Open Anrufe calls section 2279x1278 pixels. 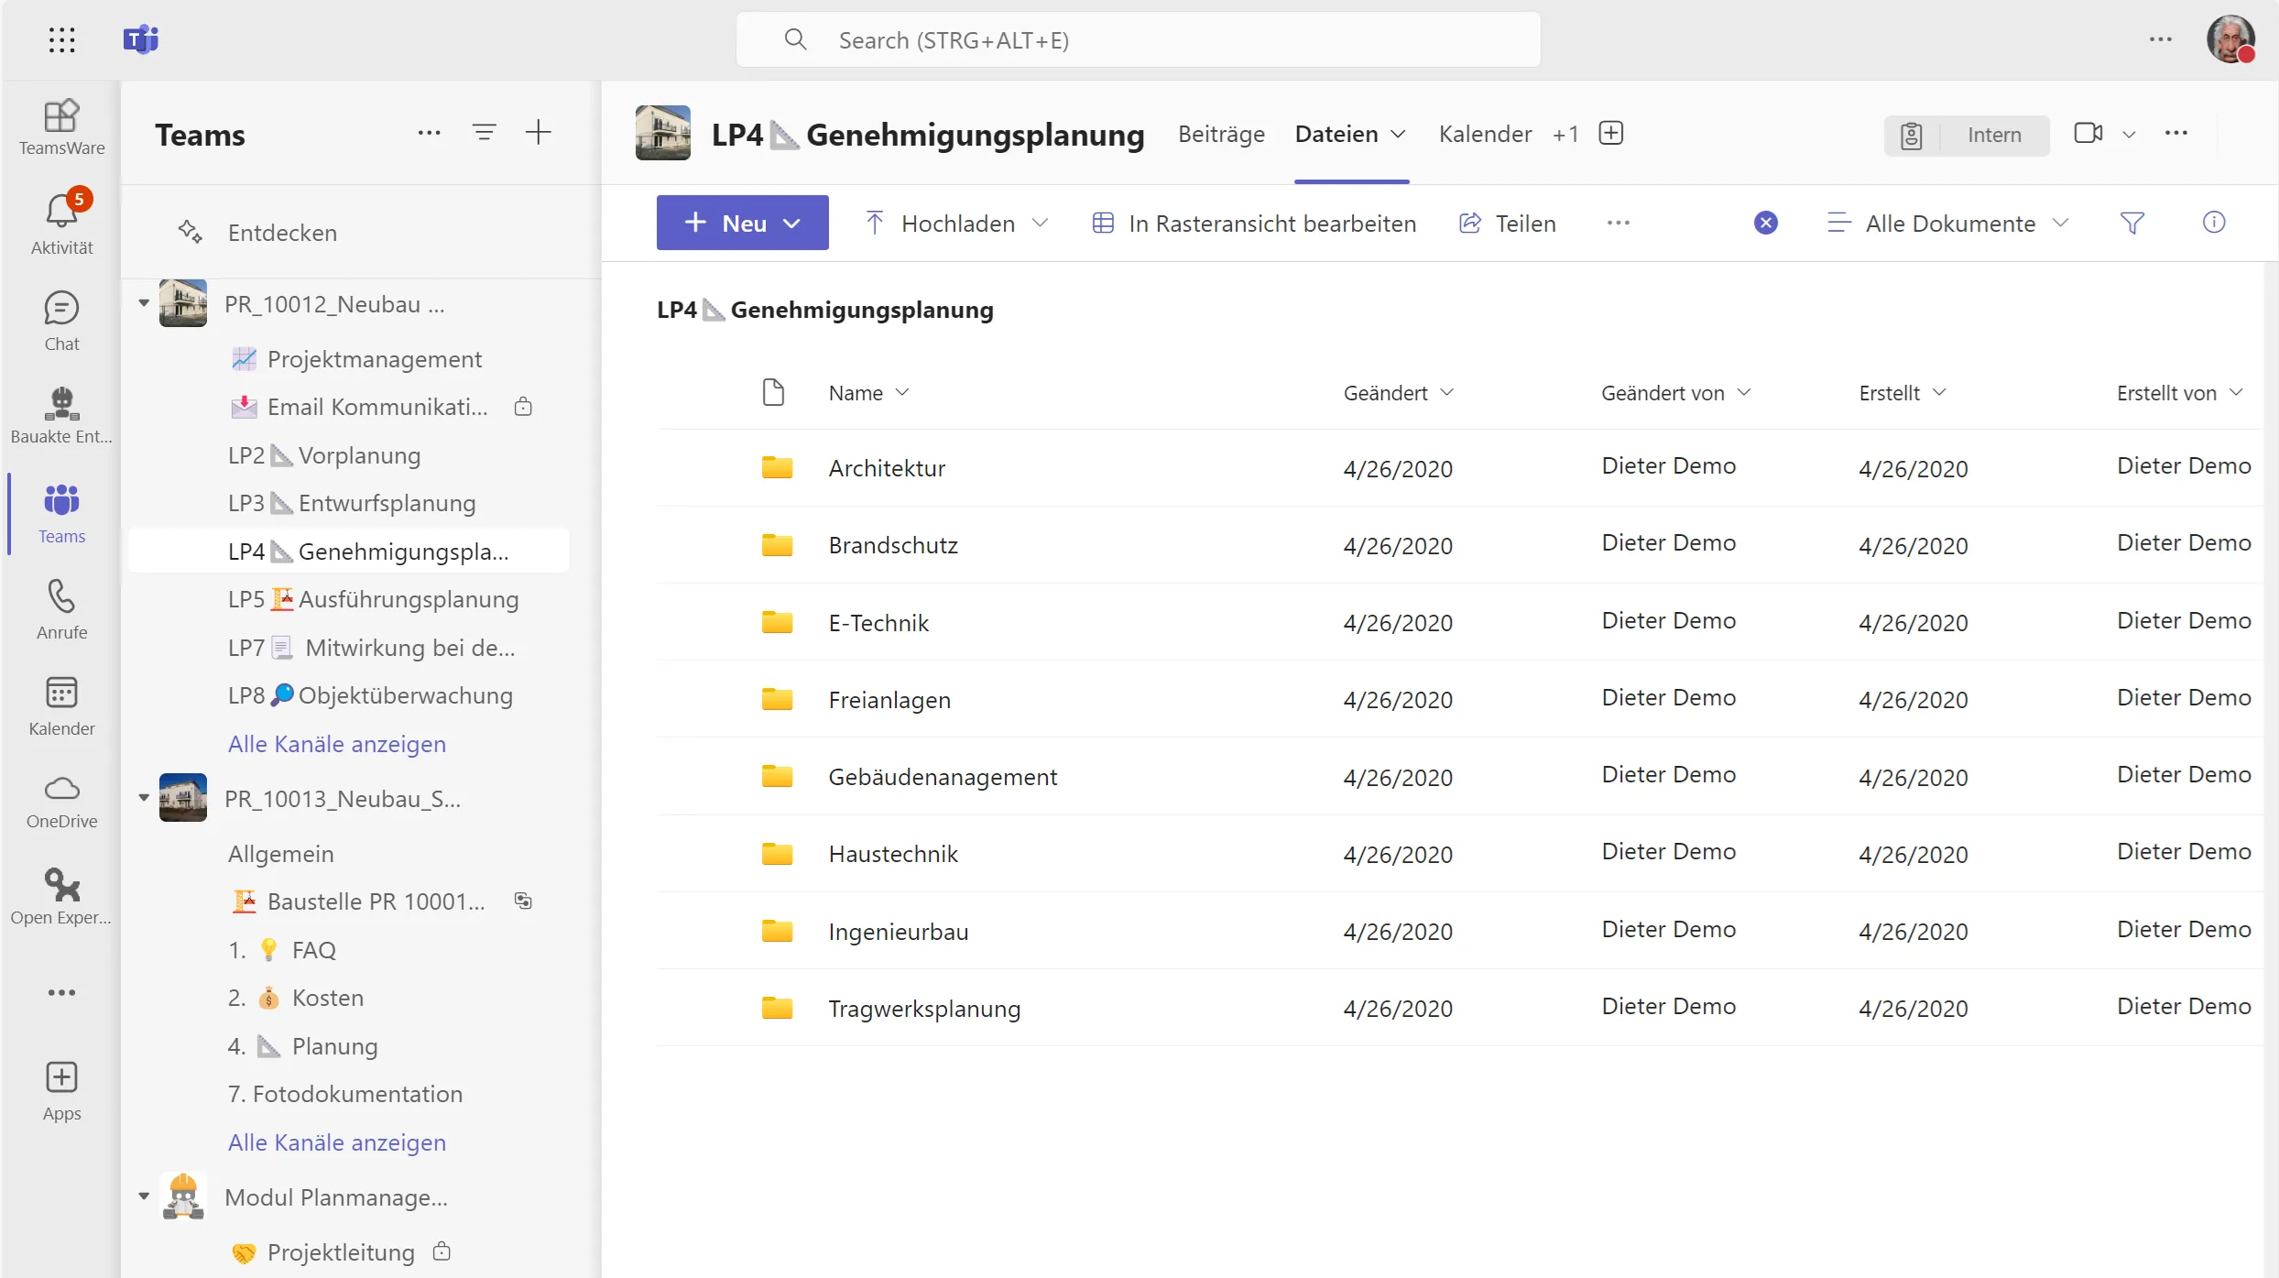click(x=61, y=609)
